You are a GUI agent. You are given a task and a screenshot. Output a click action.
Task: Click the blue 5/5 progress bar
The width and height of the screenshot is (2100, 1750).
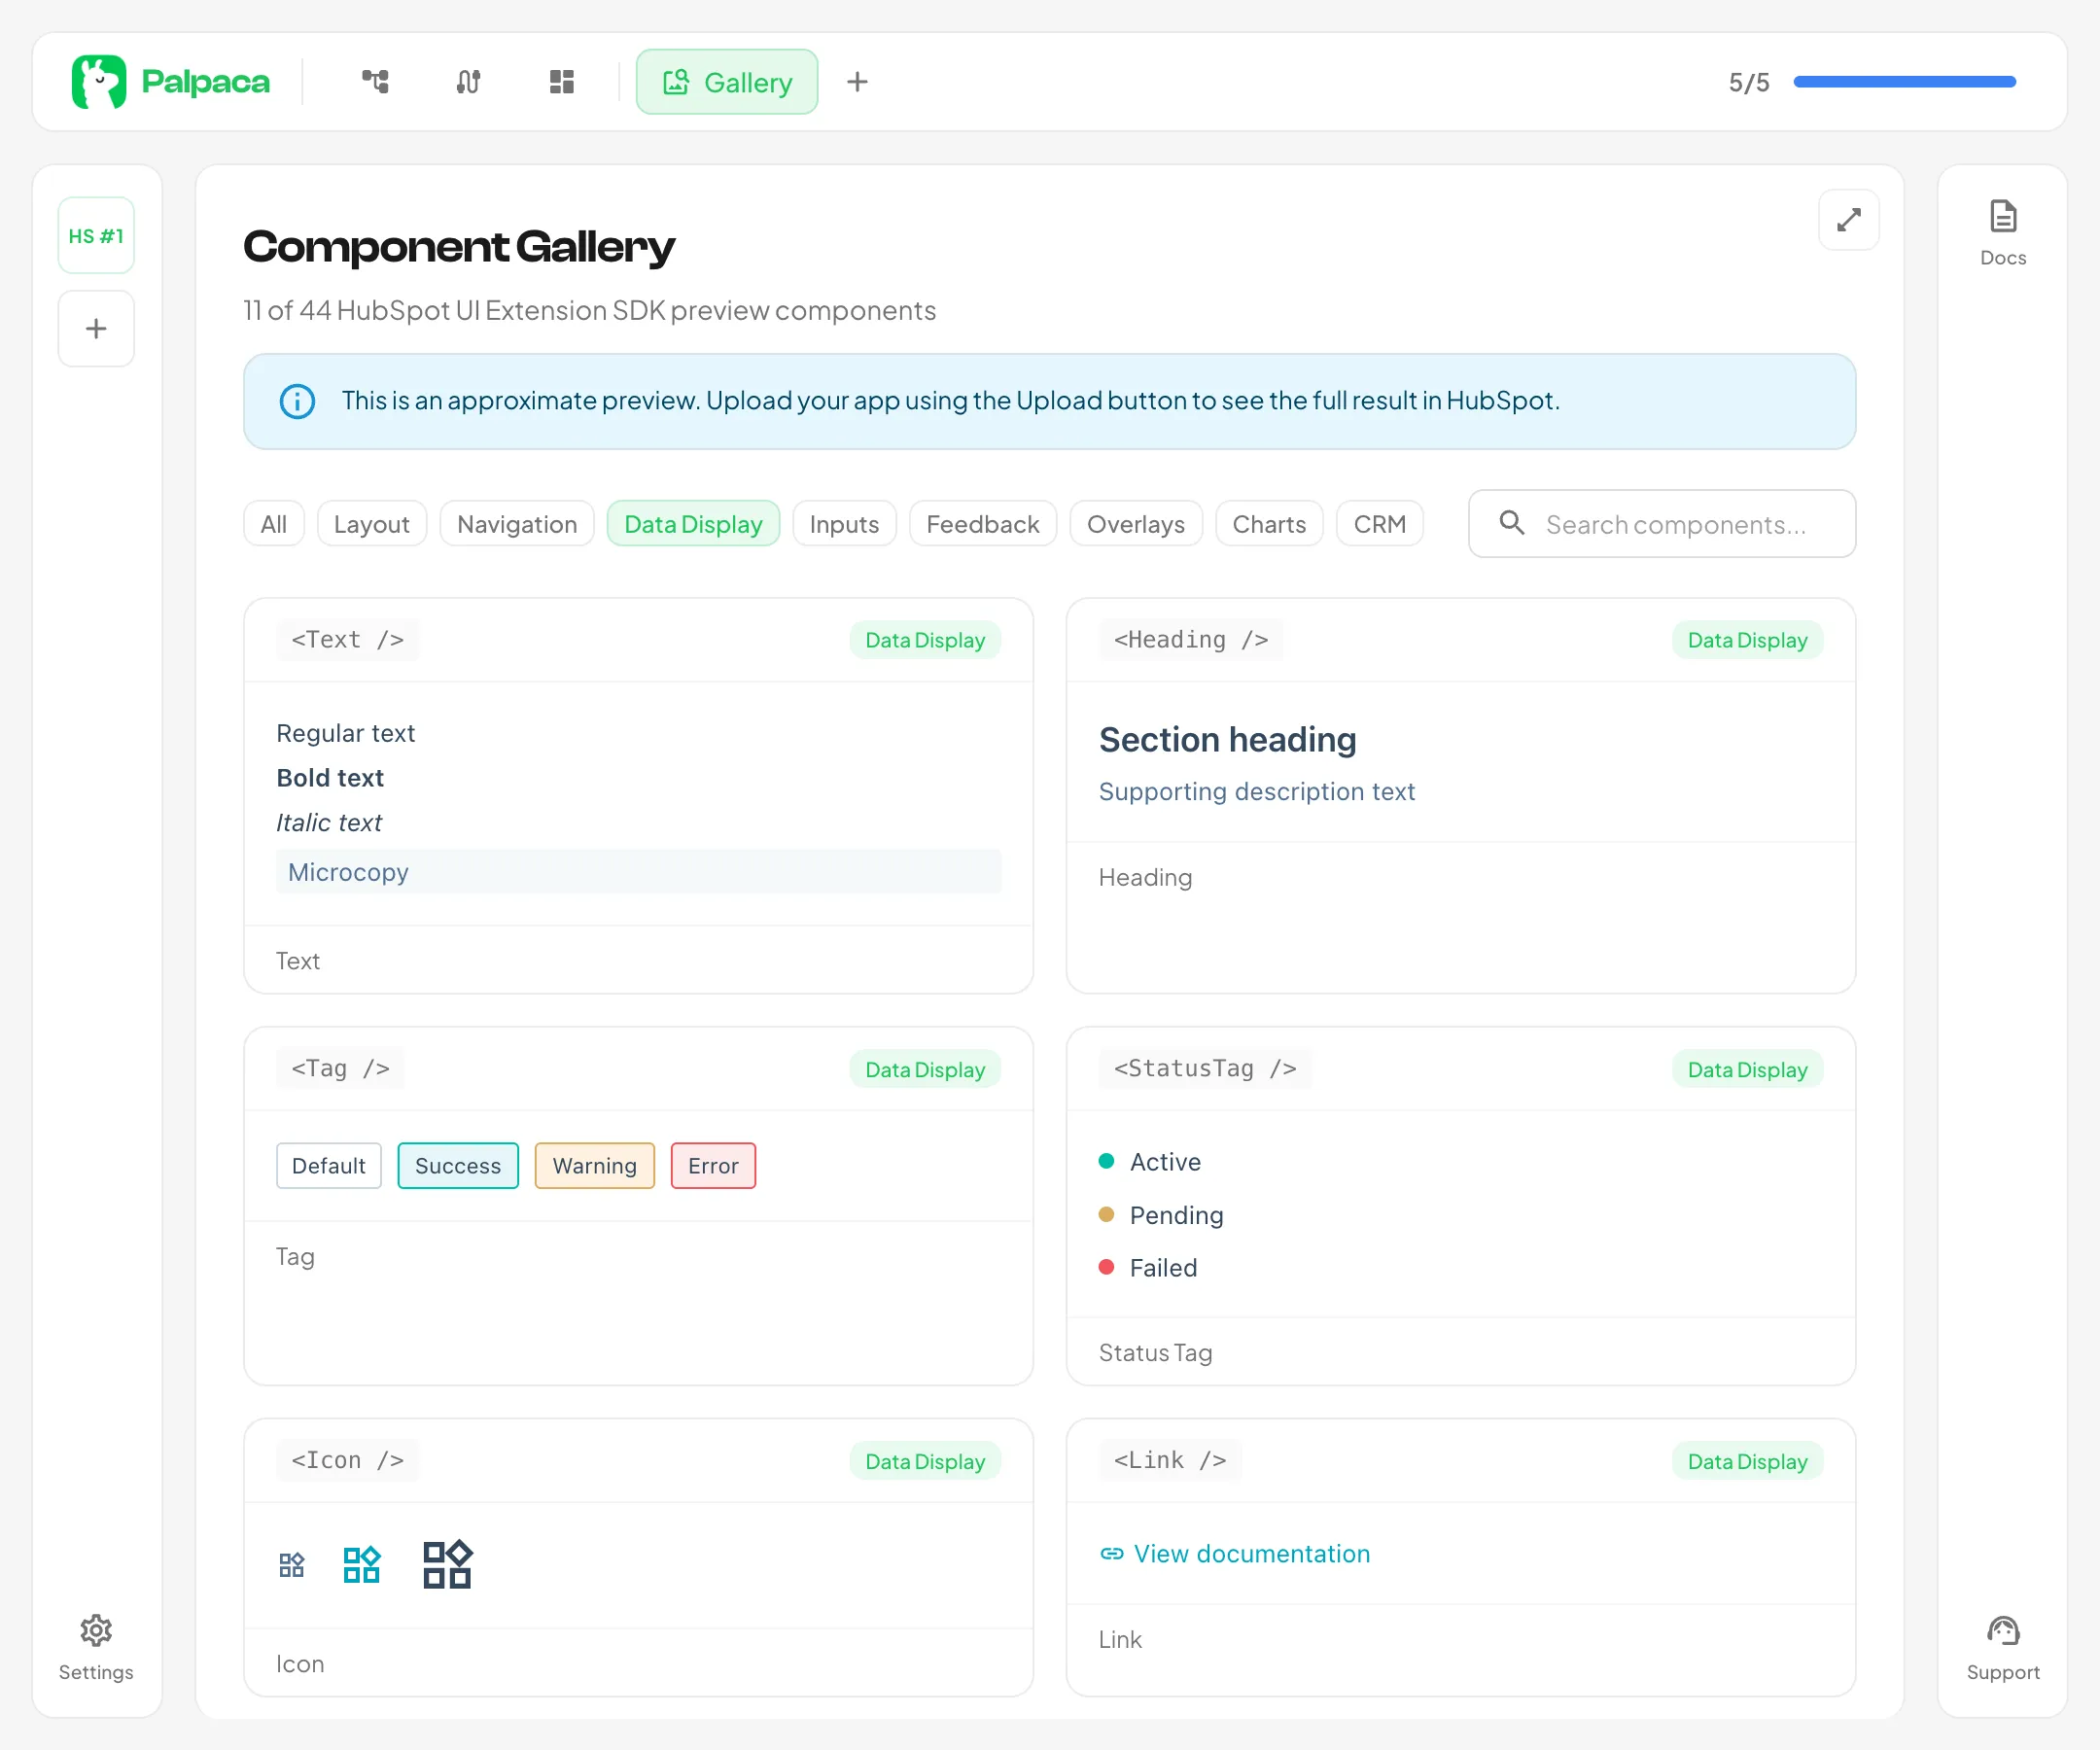(1904, 82)
